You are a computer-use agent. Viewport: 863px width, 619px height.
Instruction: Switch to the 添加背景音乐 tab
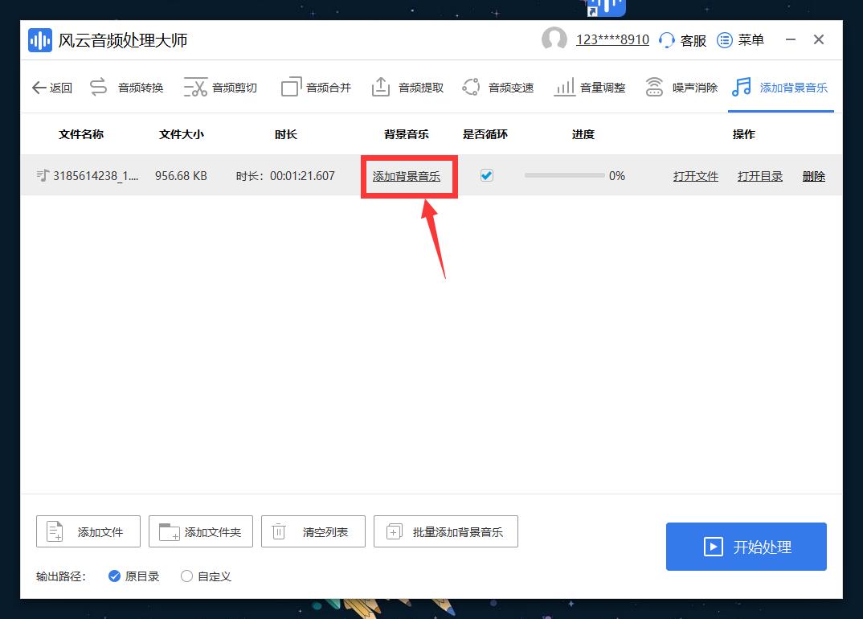780,87
